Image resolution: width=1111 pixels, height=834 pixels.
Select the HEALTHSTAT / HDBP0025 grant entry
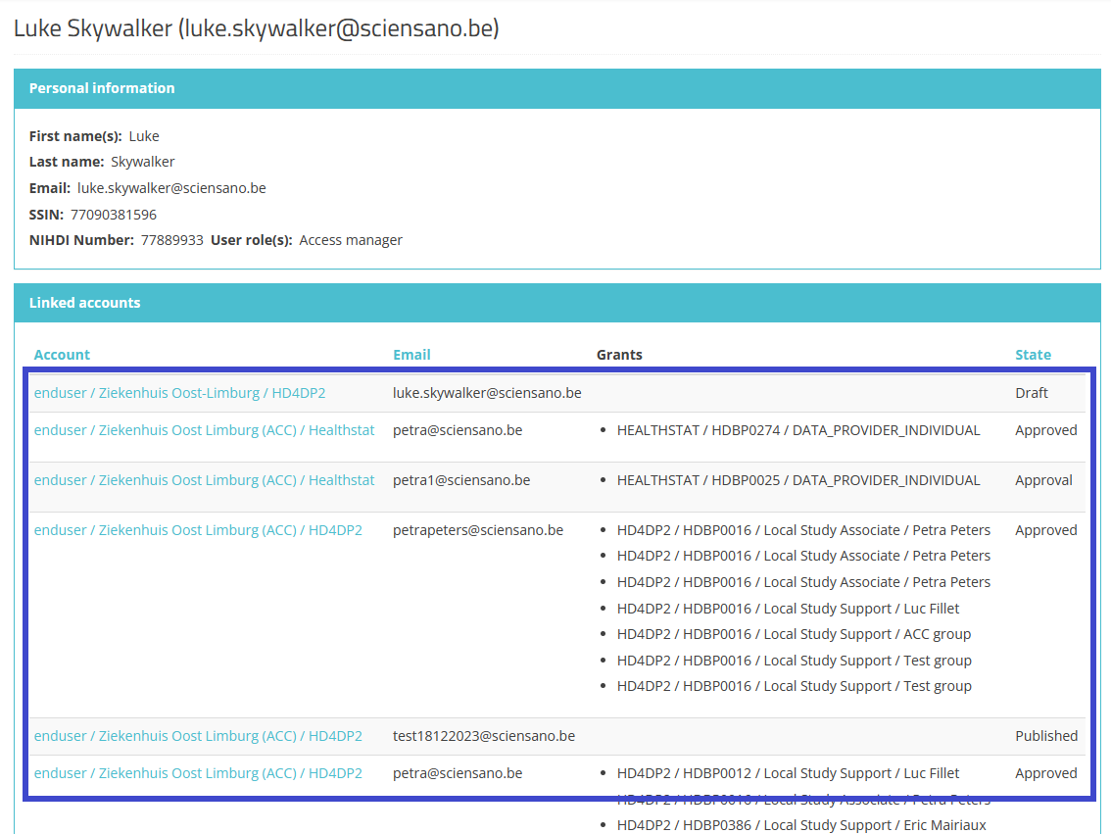coord(797,480)
